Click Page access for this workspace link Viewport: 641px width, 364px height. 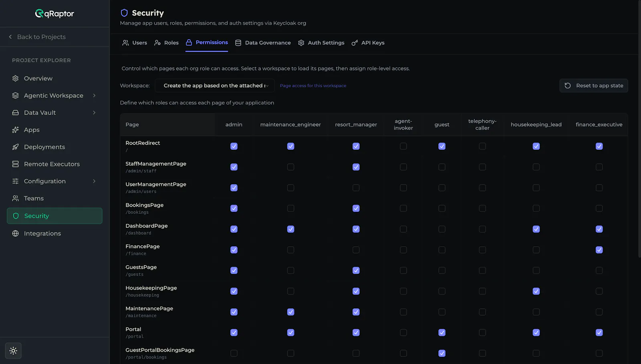(x=313, y=86)
